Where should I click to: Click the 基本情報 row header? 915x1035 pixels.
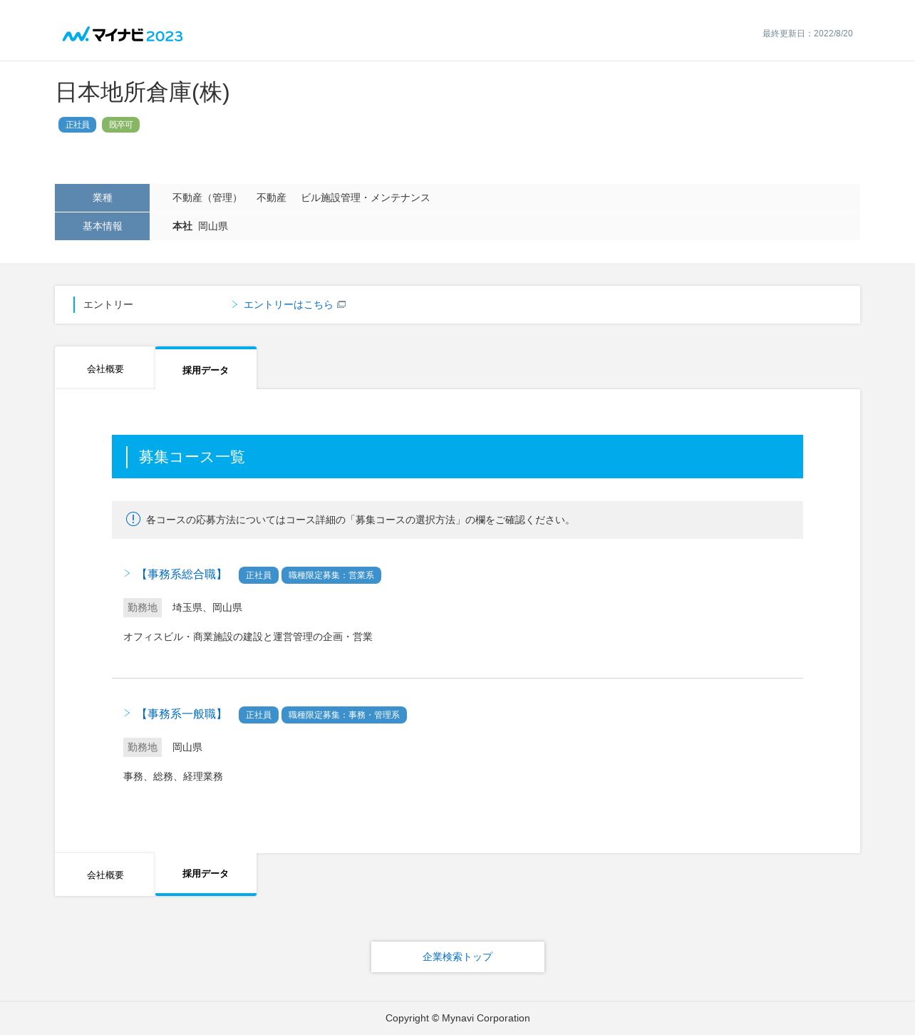point(102,226)
